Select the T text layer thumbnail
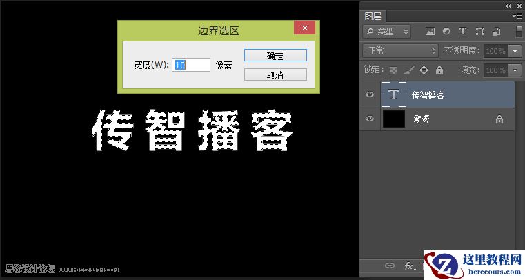Viewport: 525px width, 280px height. point(394,94)
